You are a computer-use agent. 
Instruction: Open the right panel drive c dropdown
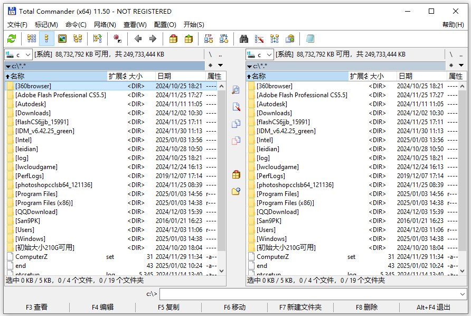260,55
